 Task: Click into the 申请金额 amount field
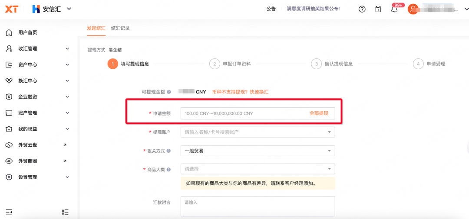point(258,113)
